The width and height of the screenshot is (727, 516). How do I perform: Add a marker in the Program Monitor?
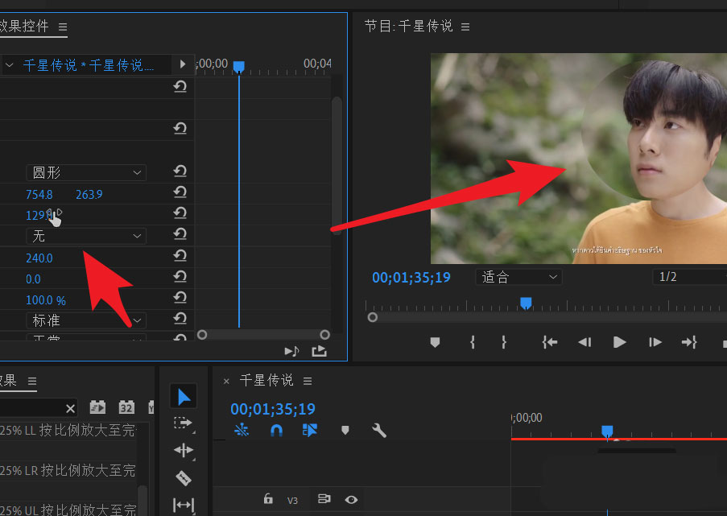point(435,342)
